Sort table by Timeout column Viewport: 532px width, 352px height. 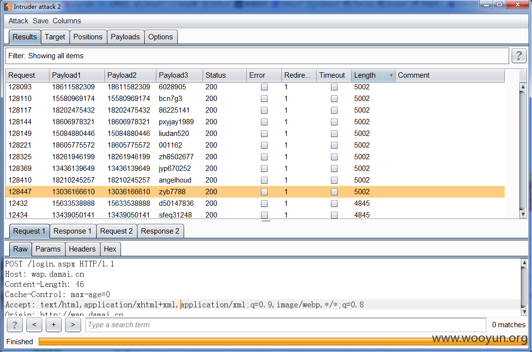pyautogui.click(x=334, y=75)
